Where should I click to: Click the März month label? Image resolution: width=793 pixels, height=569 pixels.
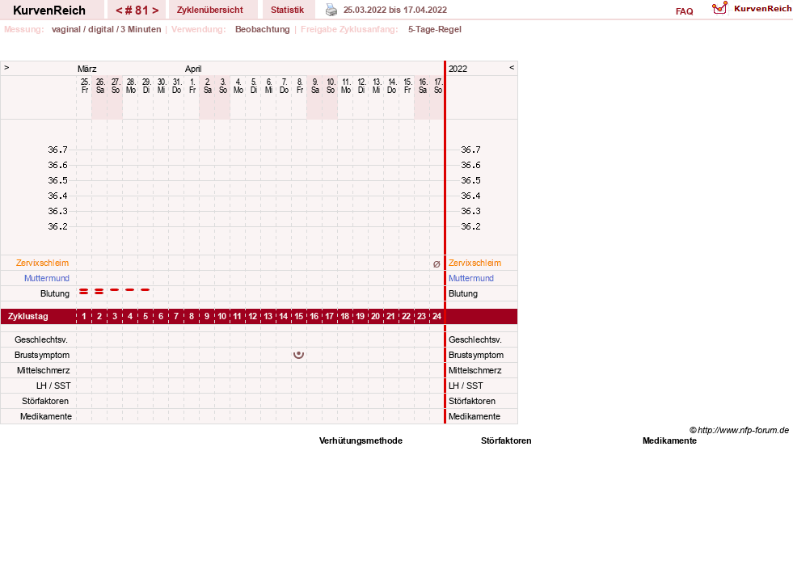pos(87,69)
